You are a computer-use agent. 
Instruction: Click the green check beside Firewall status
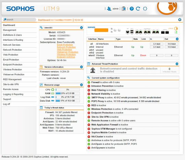coord(89,82)
